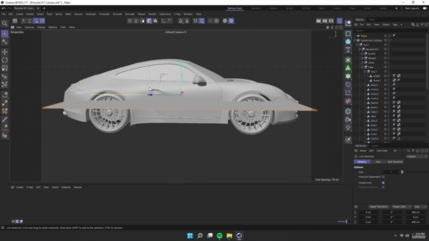The height and width of the screenshot is (241, 429).
Task: Open the MoGraph menu
Action: pyautogui.click(x=90, y=14)
